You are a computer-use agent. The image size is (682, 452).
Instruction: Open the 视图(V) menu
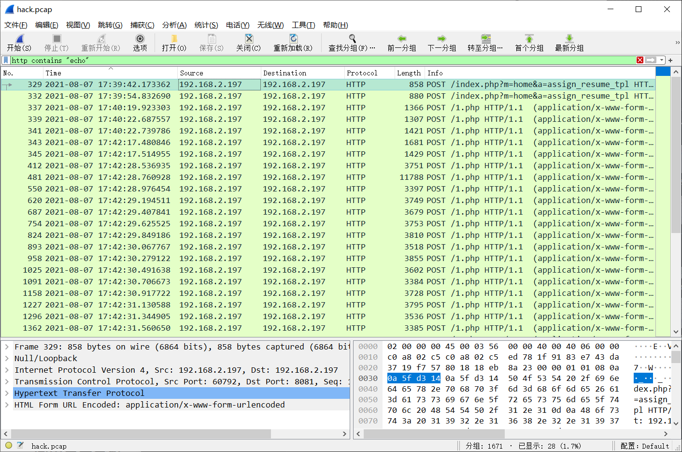(78, 25)
